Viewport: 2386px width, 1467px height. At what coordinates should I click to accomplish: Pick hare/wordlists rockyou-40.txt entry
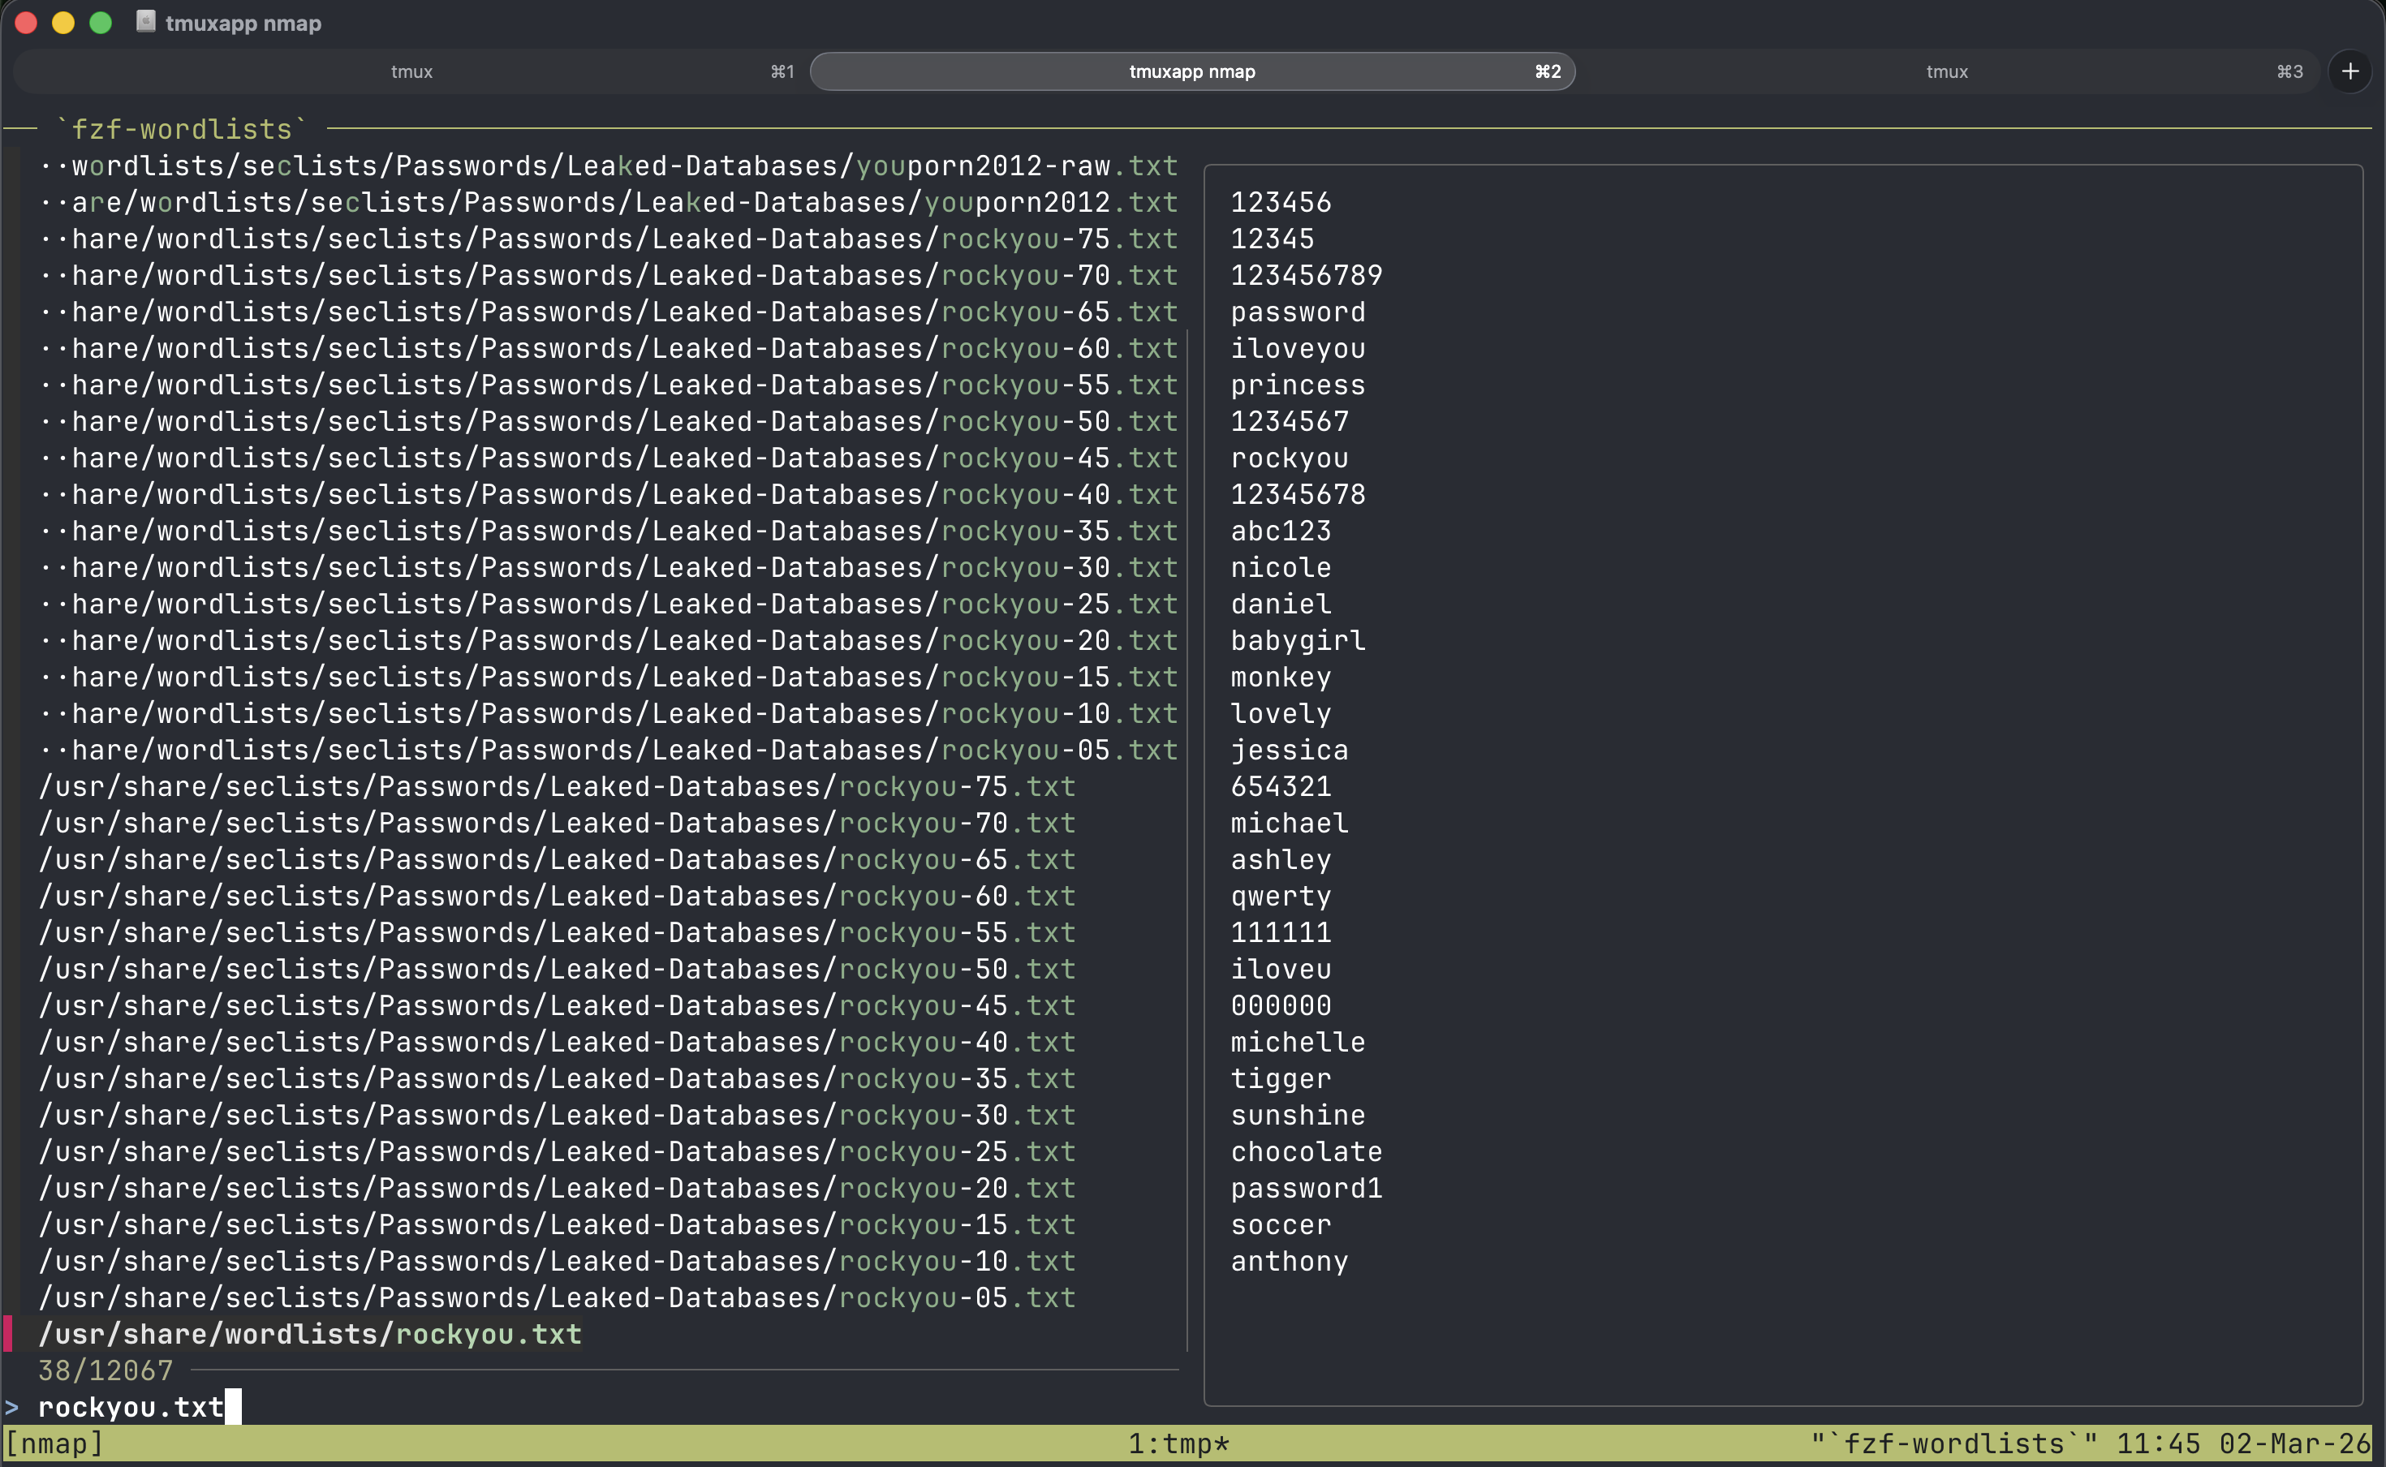pos(609,495)
